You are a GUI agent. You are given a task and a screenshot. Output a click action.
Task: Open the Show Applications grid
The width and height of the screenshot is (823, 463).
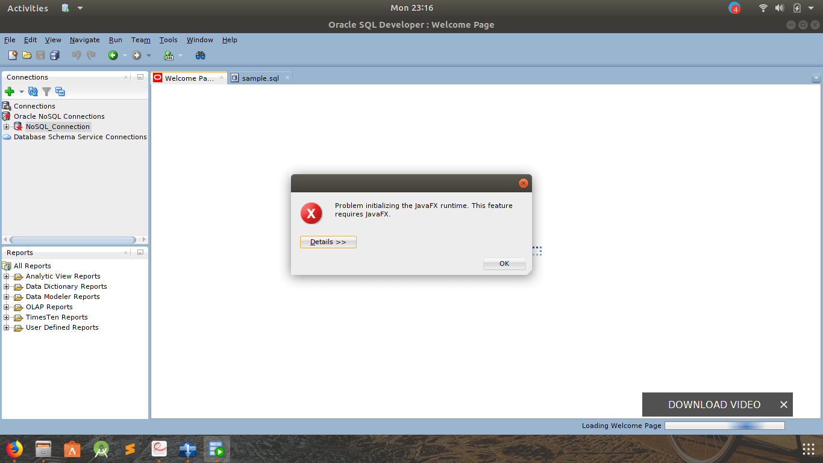(809, 449)
